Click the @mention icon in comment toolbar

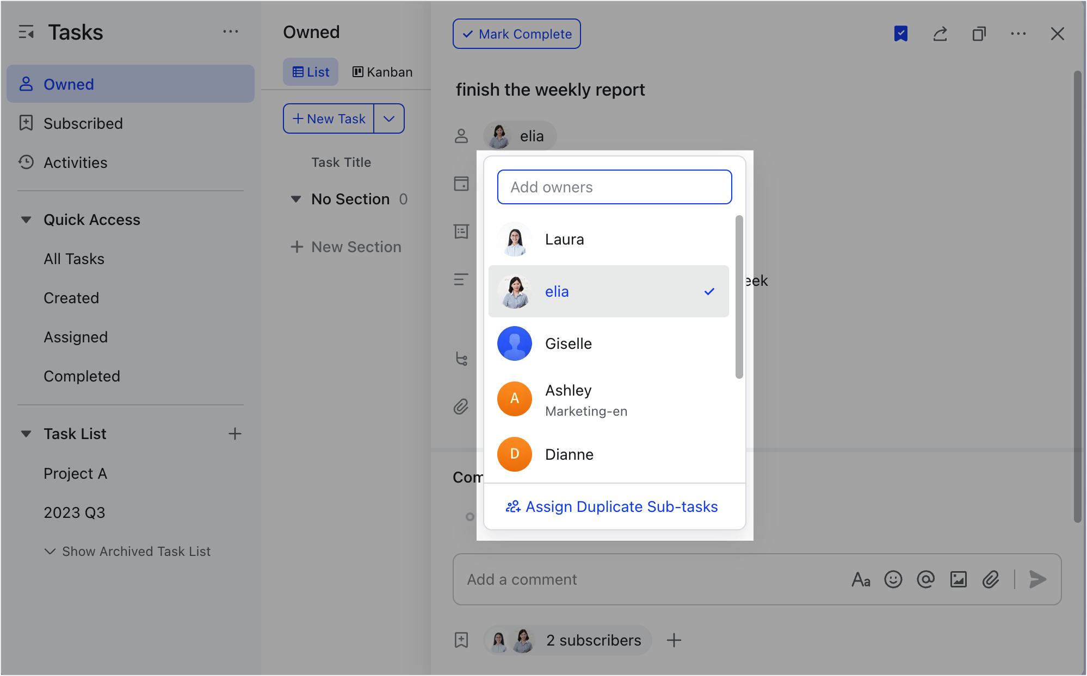pyautogui.click(x=926, y=579)
